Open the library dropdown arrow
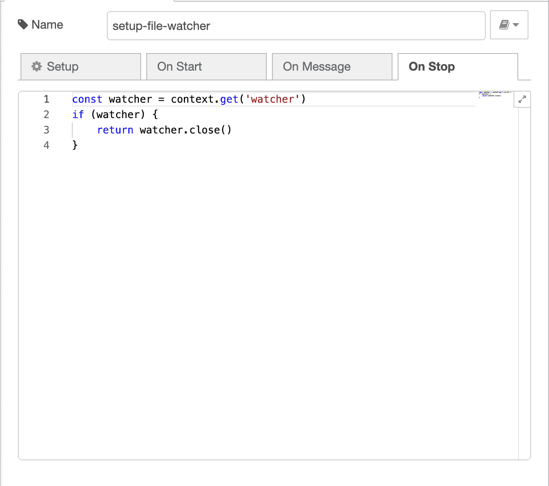Screen dimensions: 549x486 click(x=516, y=25)
